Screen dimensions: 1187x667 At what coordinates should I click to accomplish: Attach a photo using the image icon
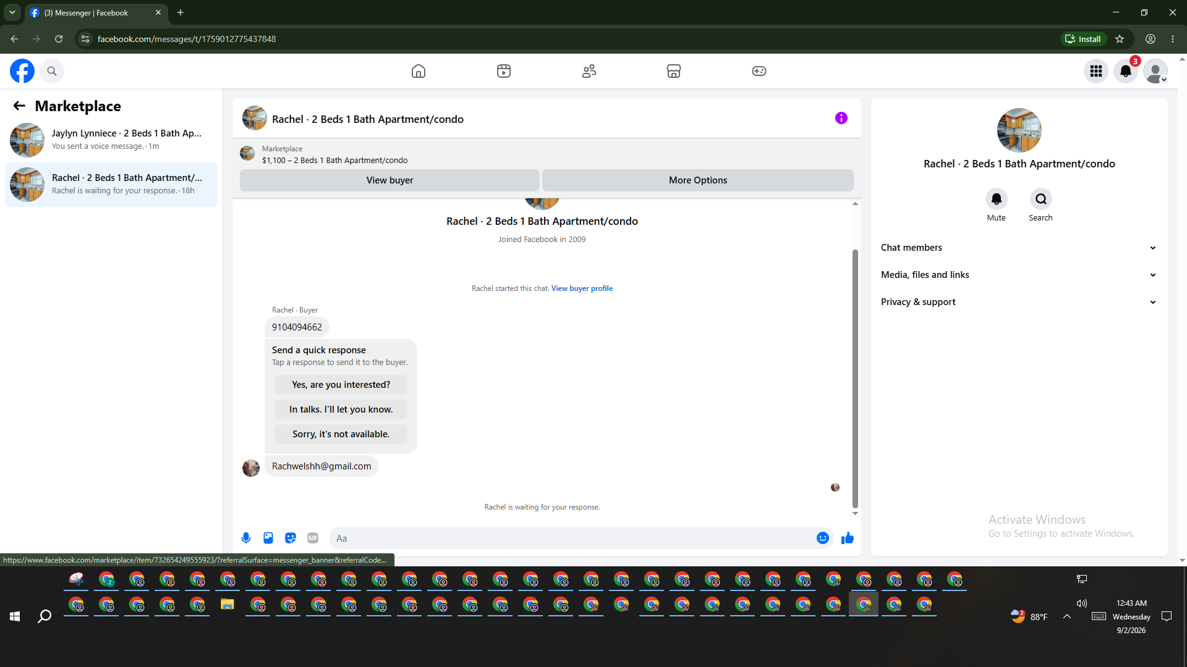point(268,538)
